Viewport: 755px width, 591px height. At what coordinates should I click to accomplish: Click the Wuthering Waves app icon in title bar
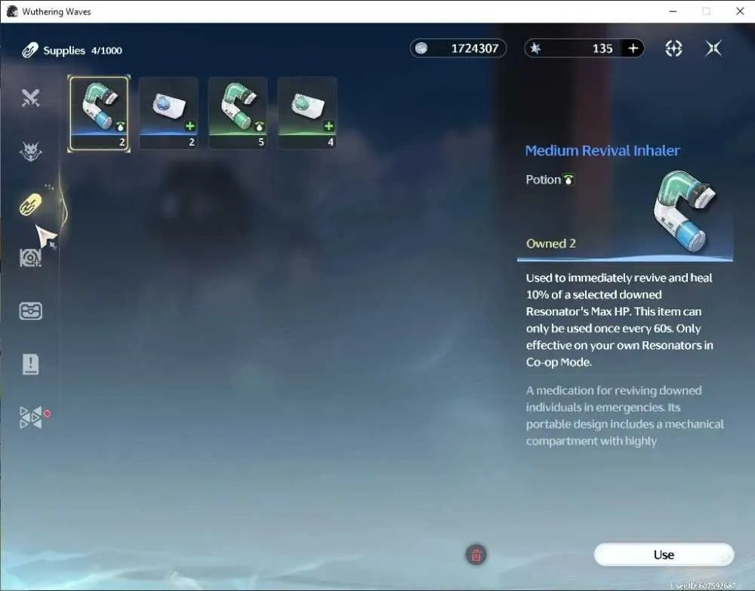(x=12, y=11)
